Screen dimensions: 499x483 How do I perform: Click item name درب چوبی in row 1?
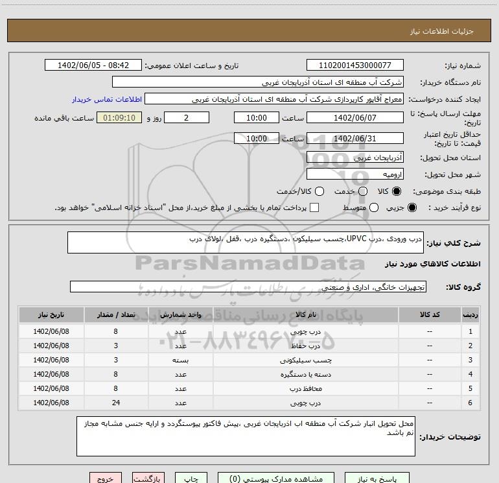[305, 332]
